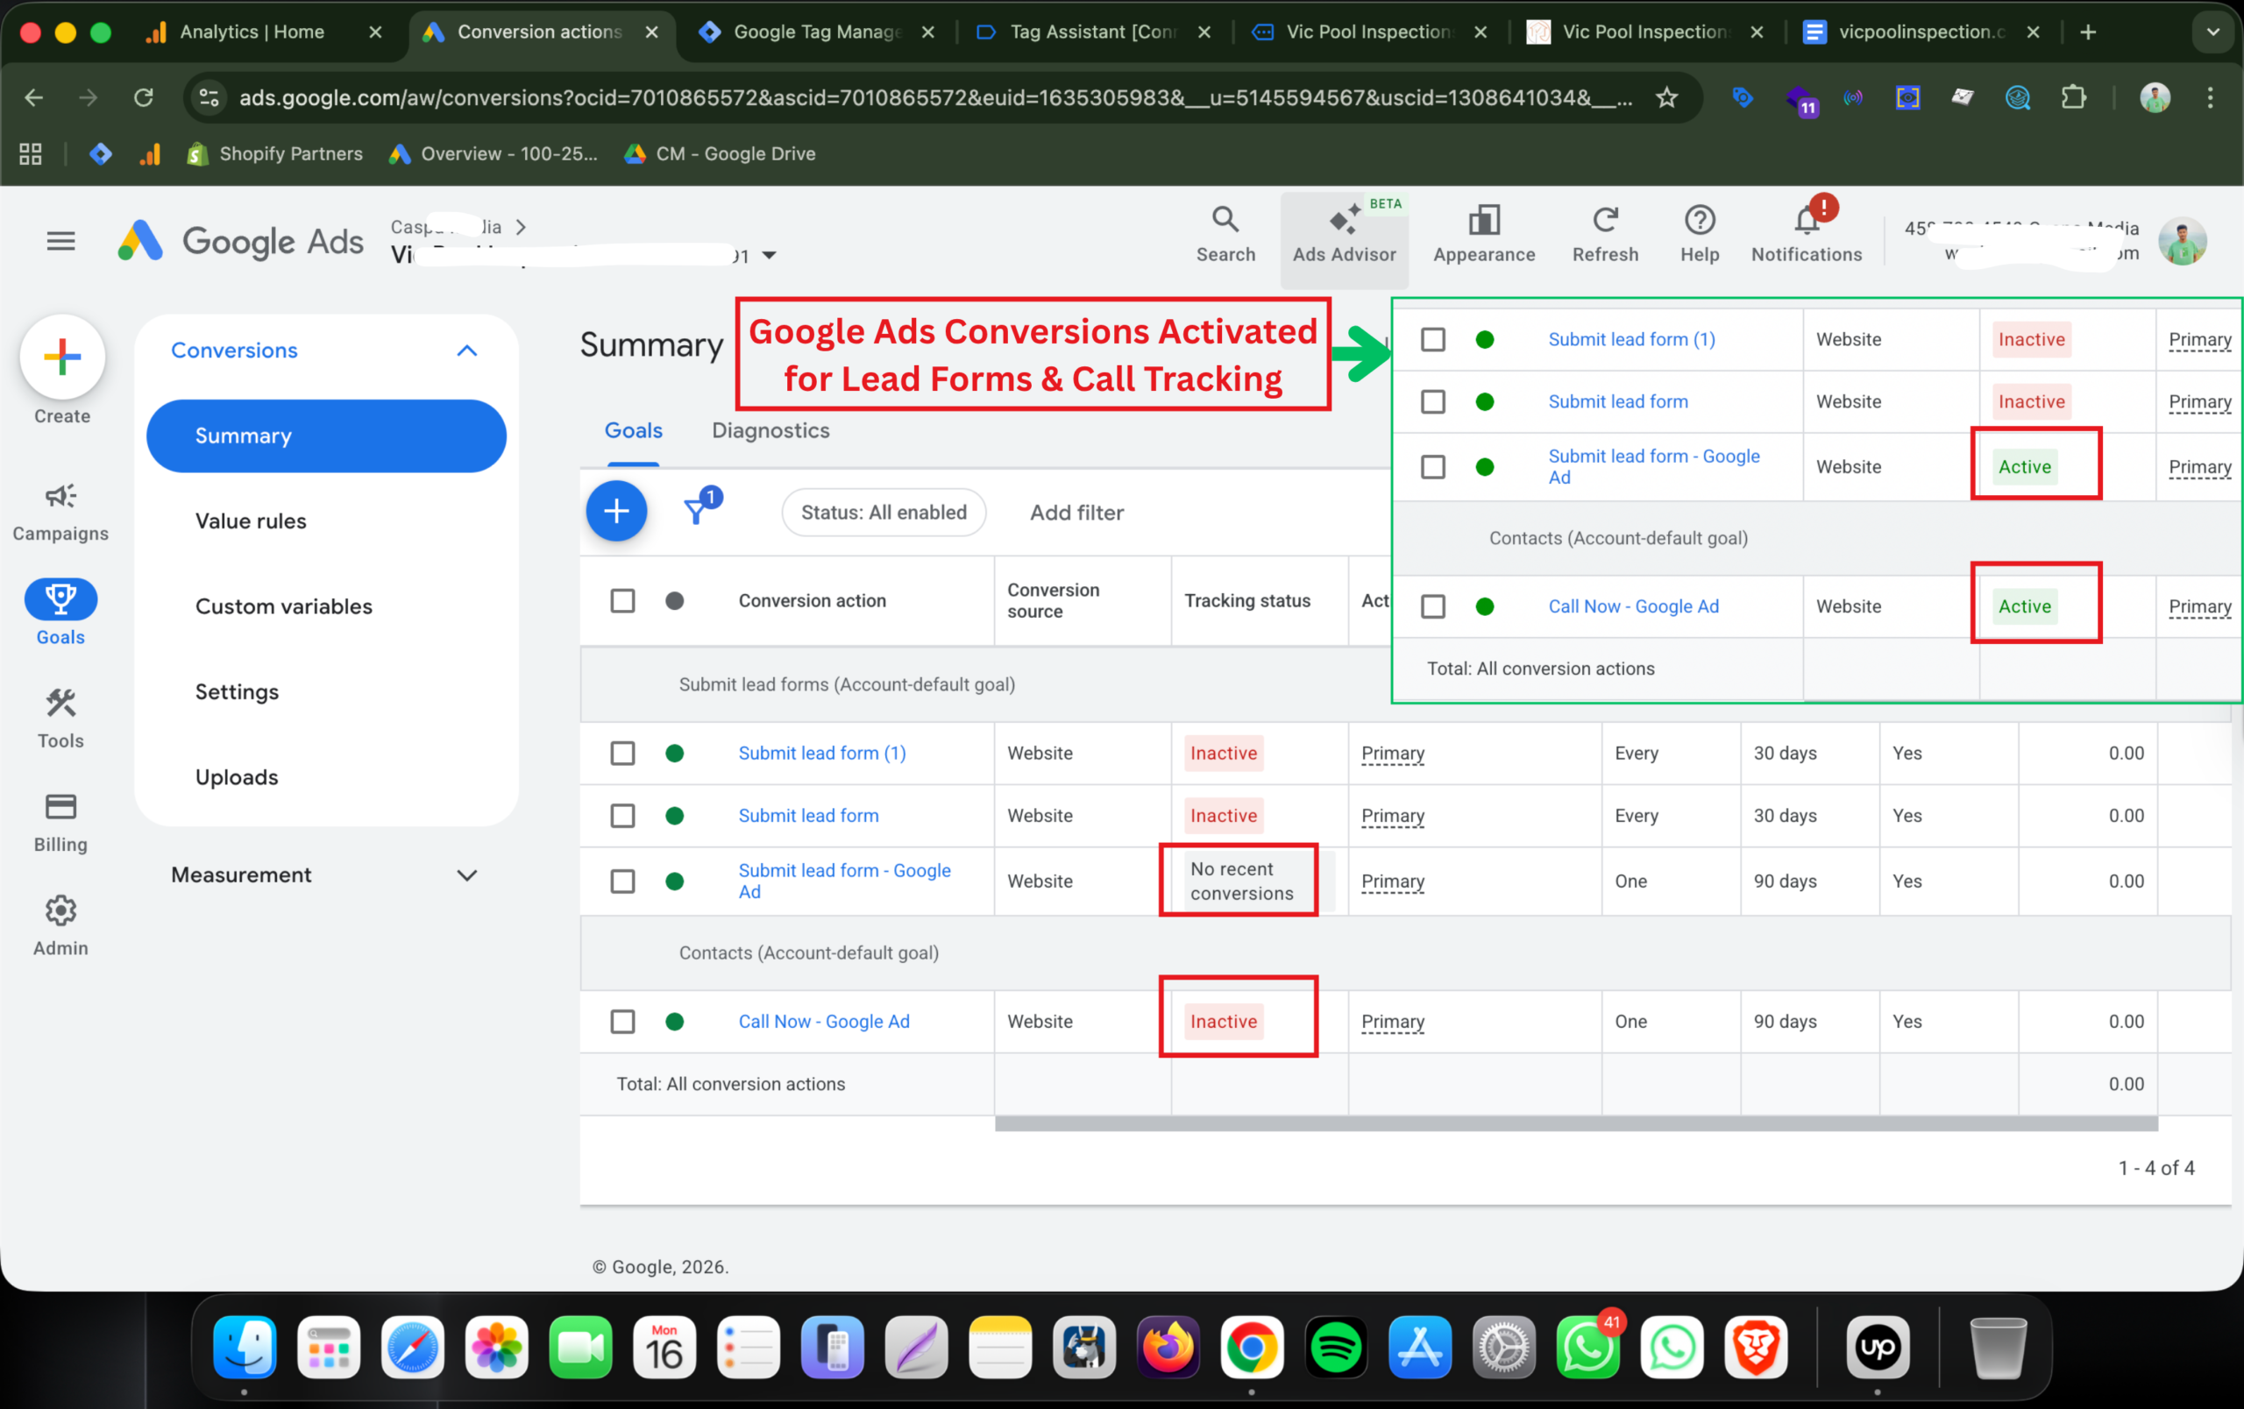Screen dimensions: 2244x1409
Task: Open the Call Now - Google Ad link
Action: tap(824, 1022)
